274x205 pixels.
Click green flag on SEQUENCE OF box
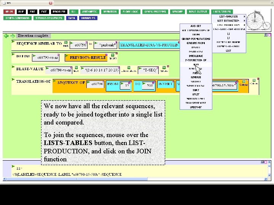pos(54,81)
